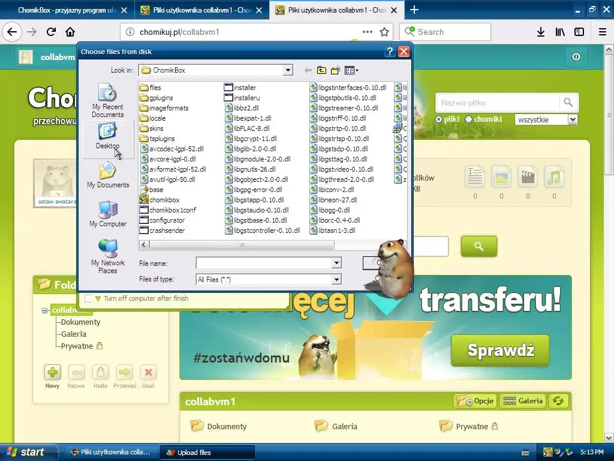Open the Dokumenty folder in tree
The height and width of the screenshot is (461, 614).
[81, 322]
